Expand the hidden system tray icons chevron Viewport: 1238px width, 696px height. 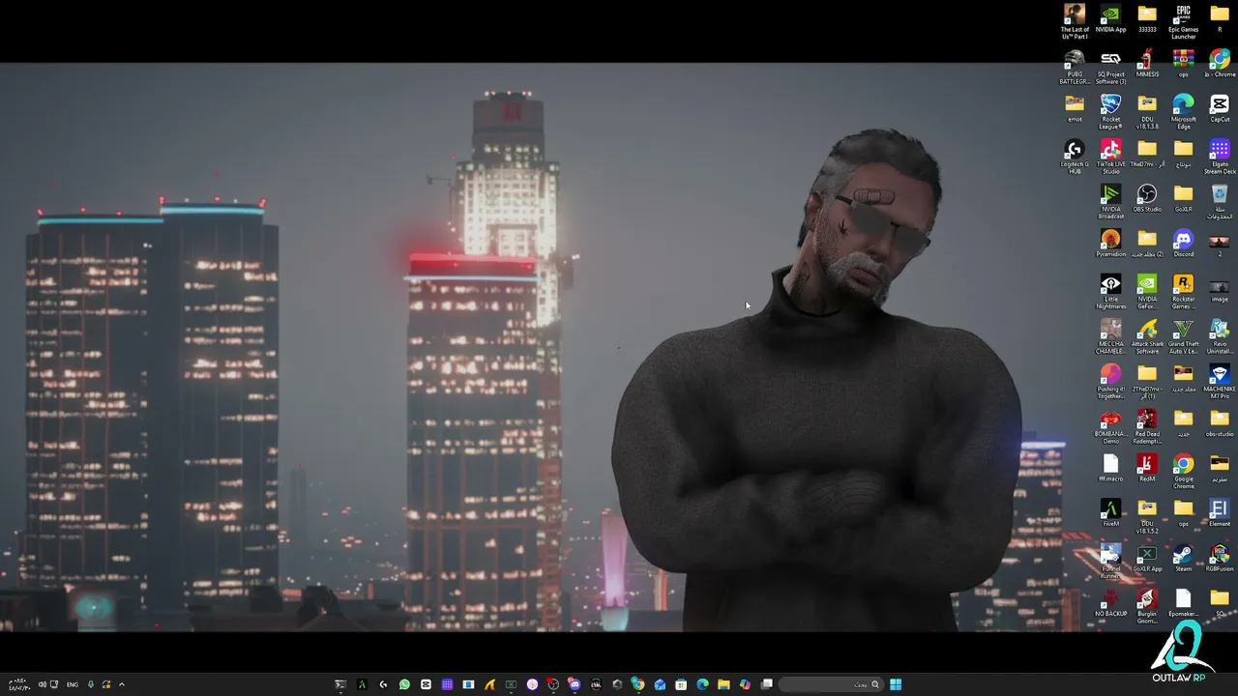[121, 684]
